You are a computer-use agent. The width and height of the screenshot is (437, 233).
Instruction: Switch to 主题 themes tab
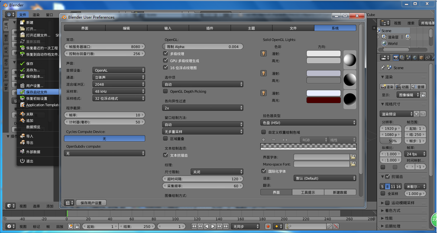[x=251, y=28]
